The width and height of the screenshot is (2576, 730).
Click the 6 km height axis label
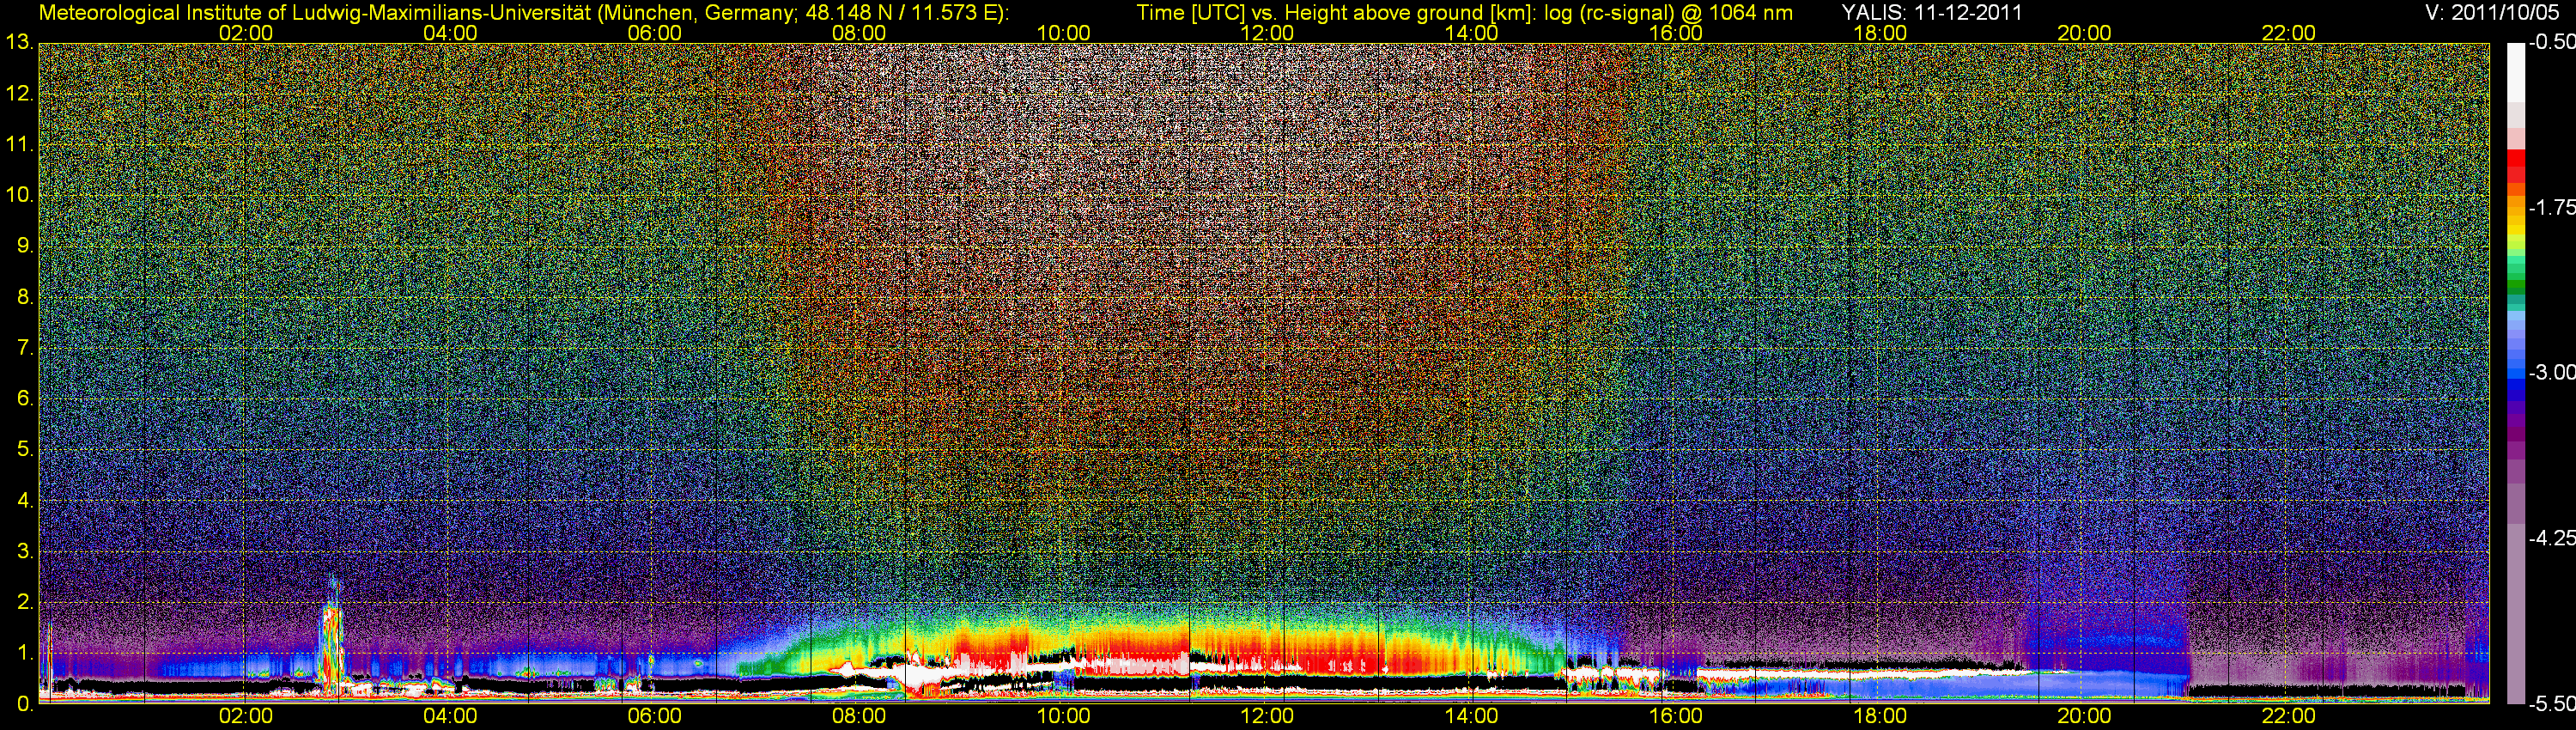pos(24,398)
